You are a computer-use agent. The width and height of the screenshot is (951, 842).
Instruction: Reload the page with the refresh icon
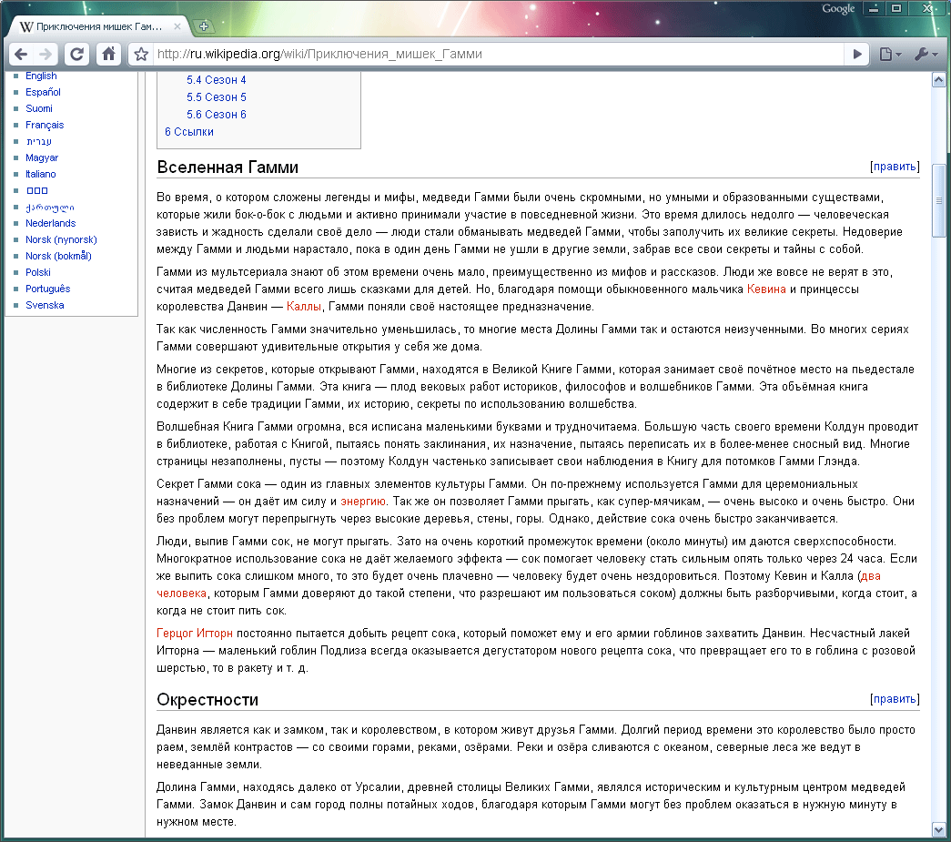coord(77,54)
